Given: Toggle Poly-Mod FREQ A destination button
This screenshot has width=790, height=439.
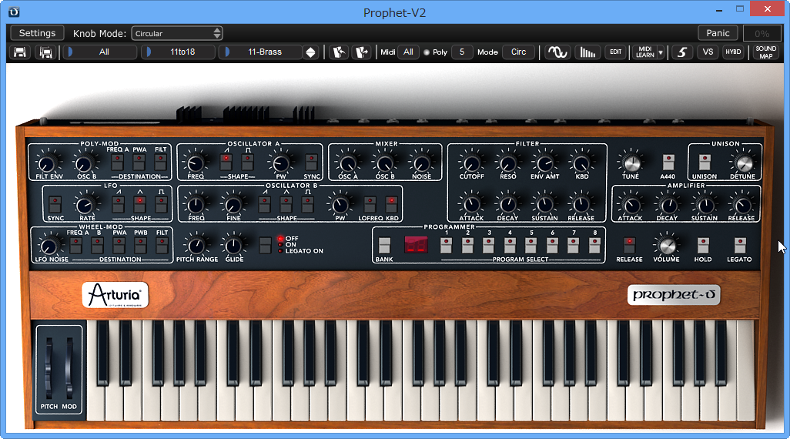Looking at the screenshot, I should click(x=117, y=163).
